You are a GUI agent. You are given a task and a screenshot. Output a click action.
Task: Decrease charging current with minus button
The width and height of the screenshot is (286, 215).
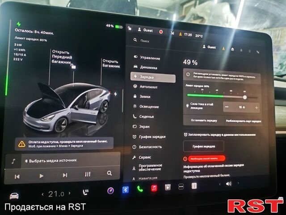(x=227, y=107)
